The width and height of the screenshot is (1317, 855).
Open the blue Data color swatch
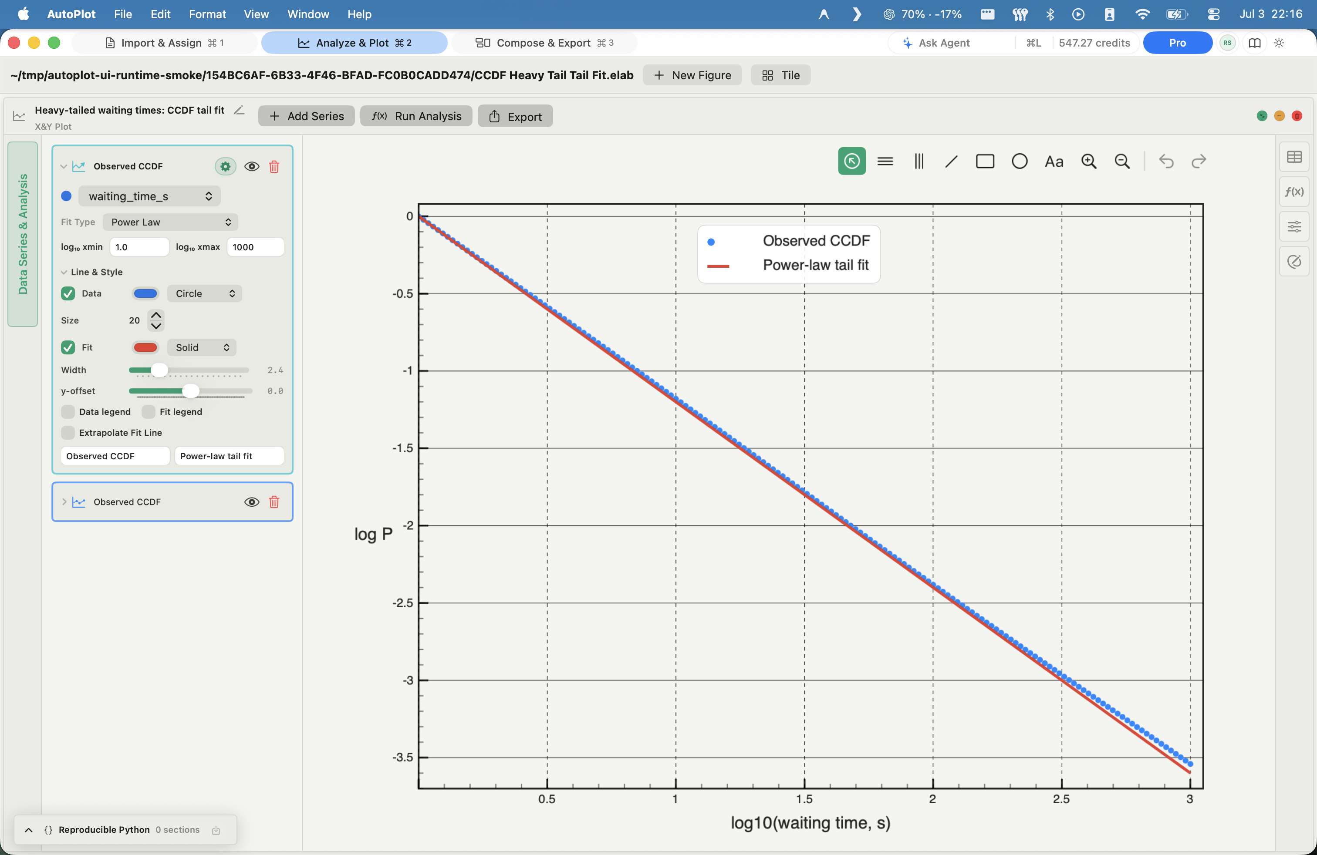coord(145,293)
